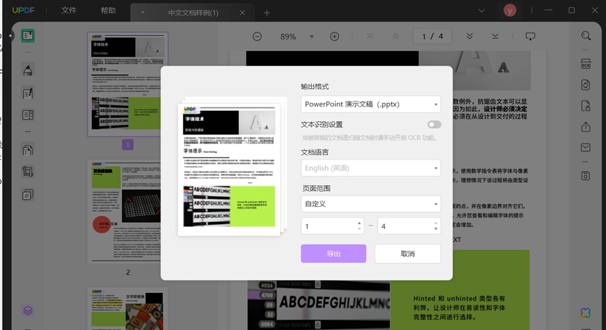Click the purple 导出 button
The image size is (606, 330).
click(x=333, y=254)
